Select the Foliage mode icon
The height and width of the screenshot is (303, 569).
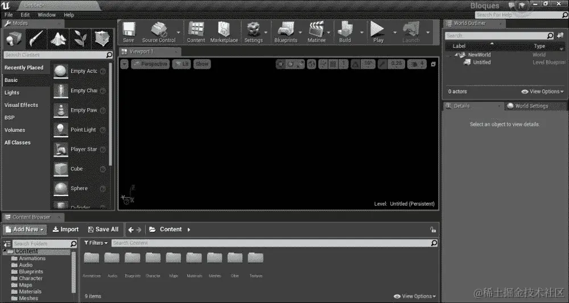pyautogui.click(x=80, y=38)
